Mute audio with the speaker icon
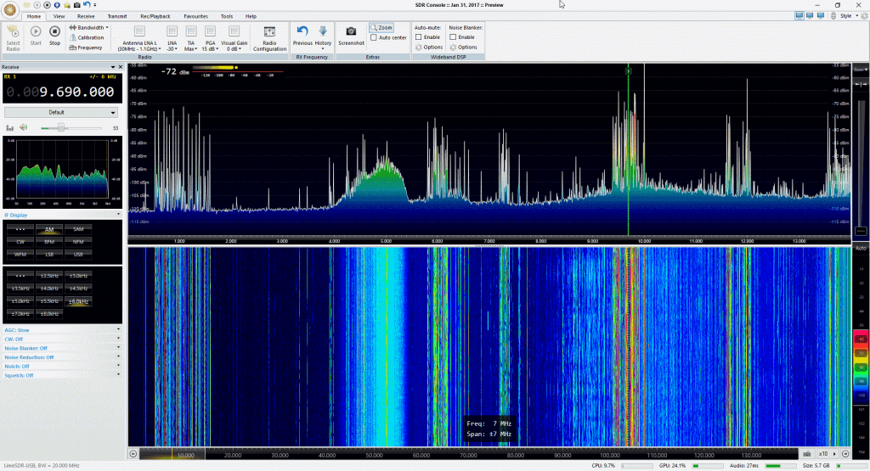 click(25, 127)
